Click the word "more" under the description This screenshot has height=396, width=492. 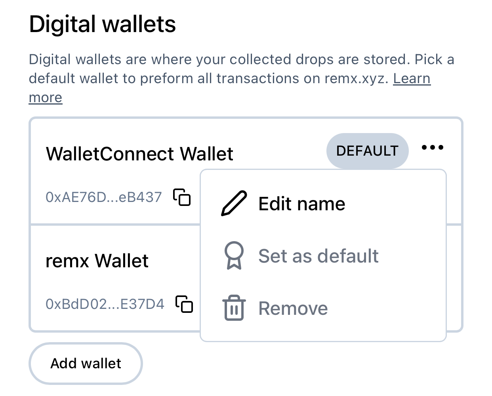46,97
